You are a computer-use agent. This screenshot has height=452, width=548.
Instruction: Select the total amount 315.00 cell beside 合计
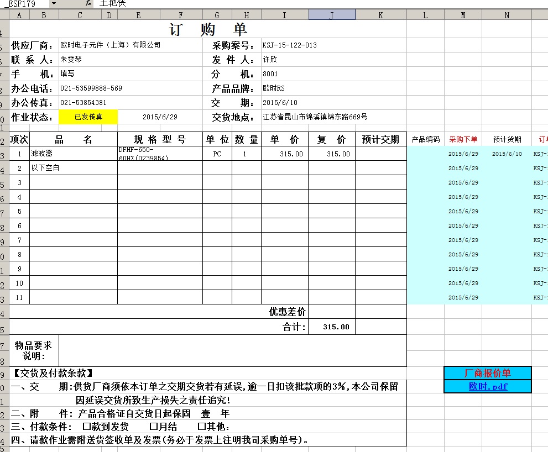332,327
